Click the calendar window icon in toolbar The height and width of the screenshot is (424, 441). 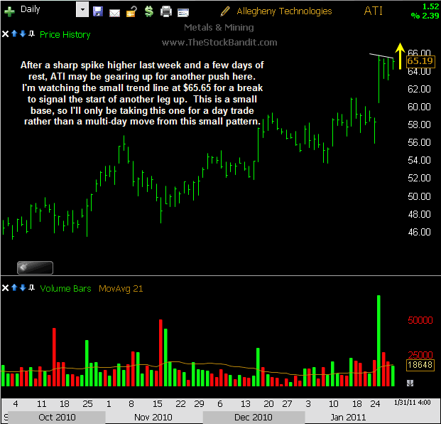[x=183, y=11]
